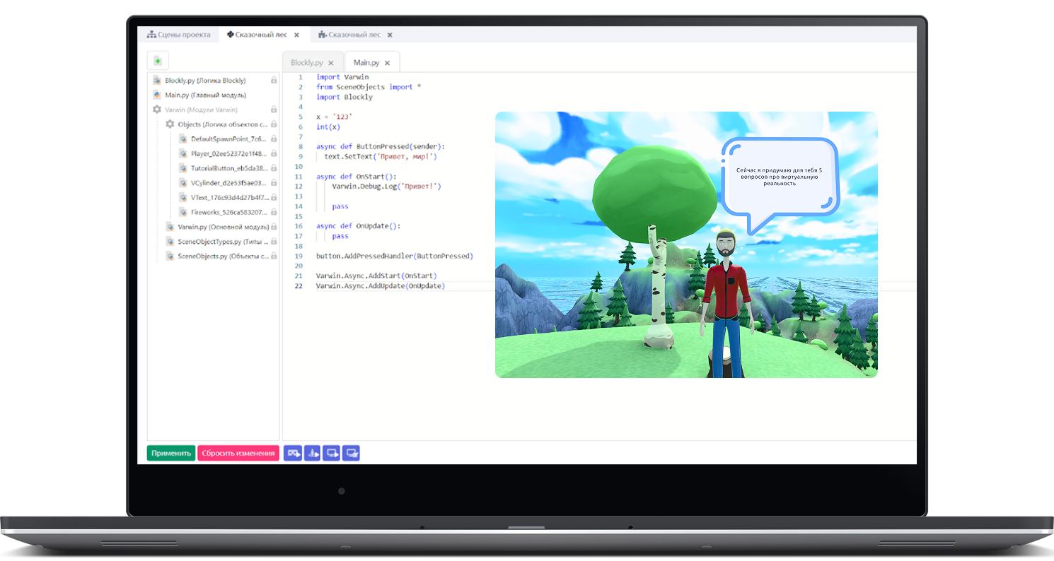Click the gear icon beside Objects folder

[170, 124]
